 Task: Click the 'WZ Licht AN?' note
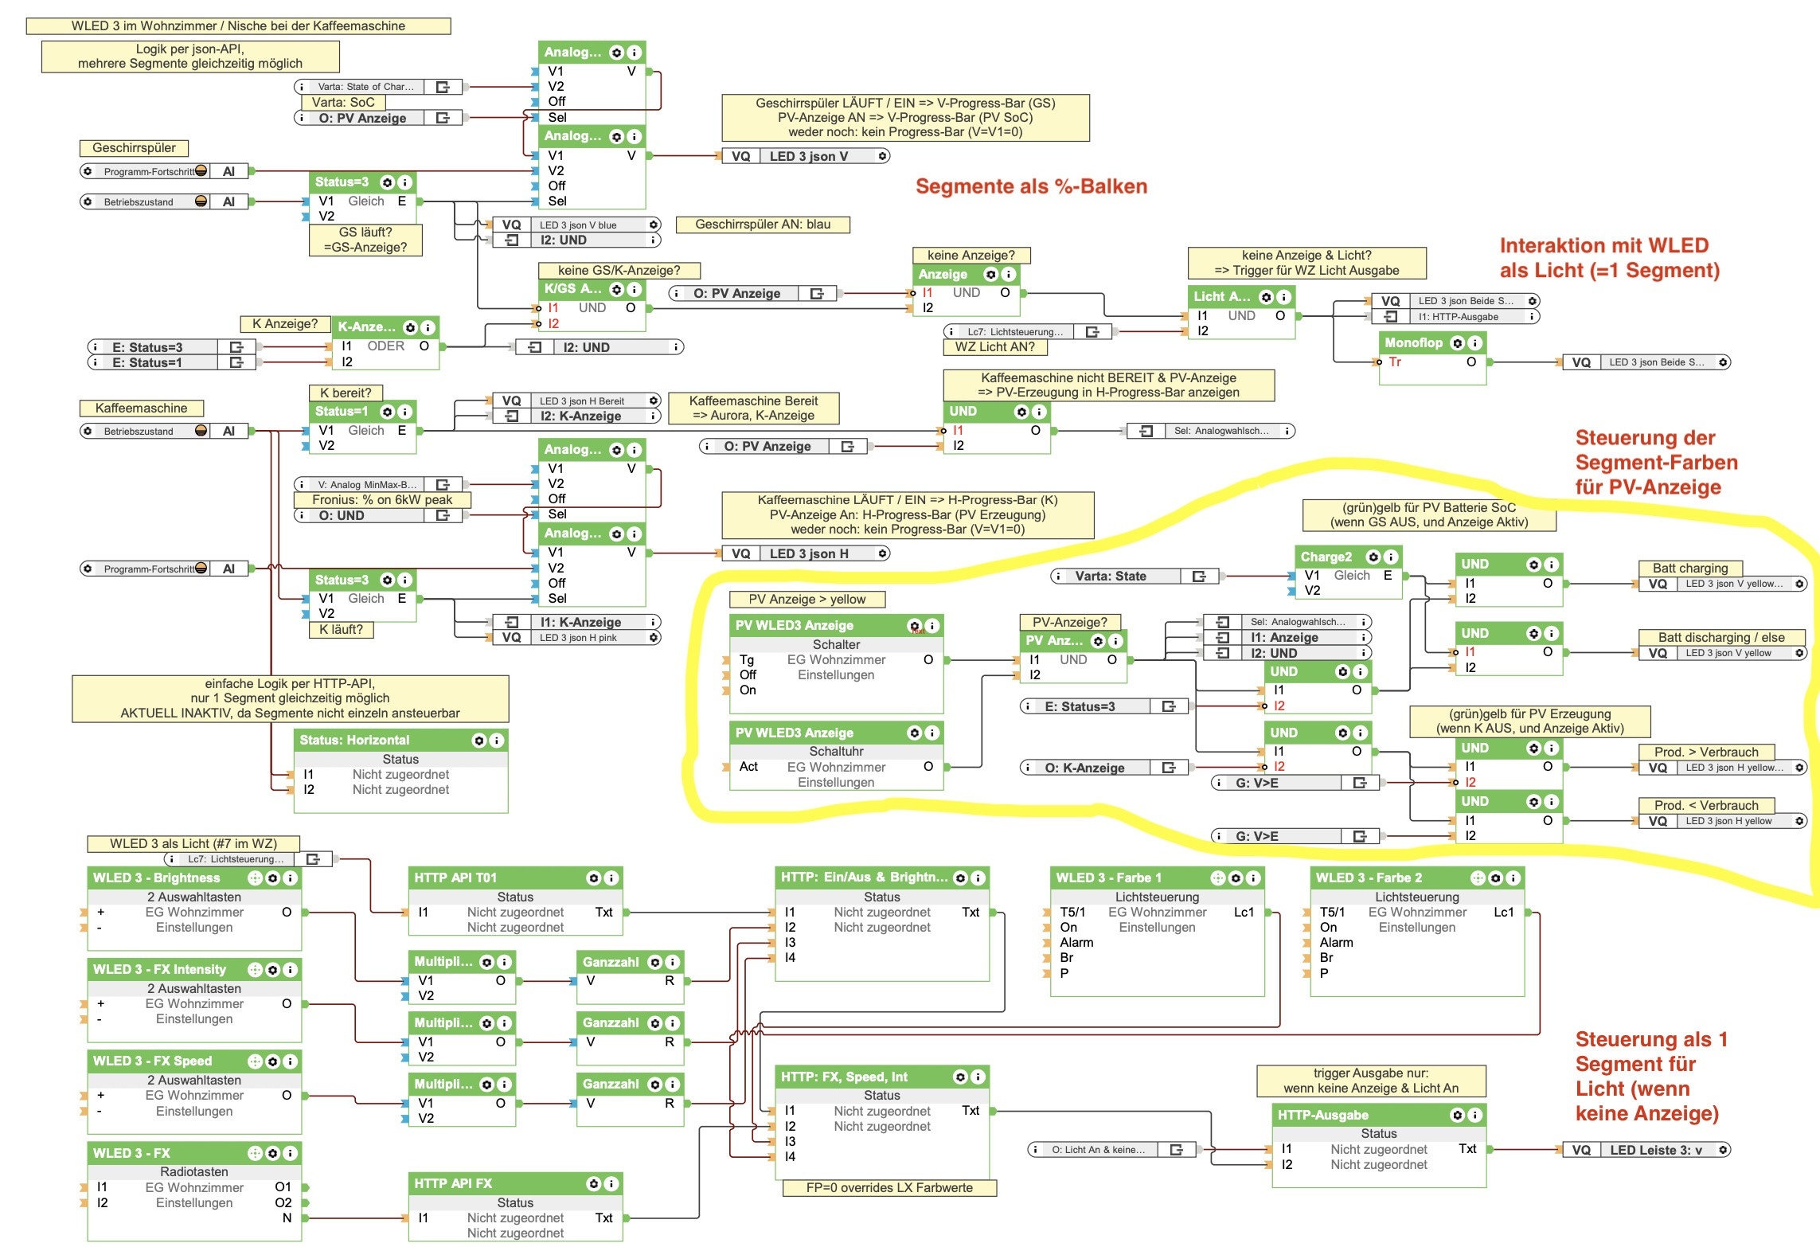coord(995,347)
